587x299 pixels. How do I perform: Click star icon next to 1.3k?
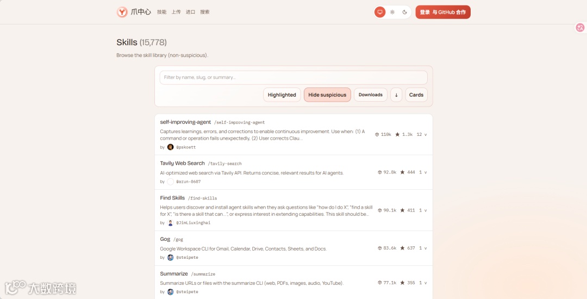point(397,134)
